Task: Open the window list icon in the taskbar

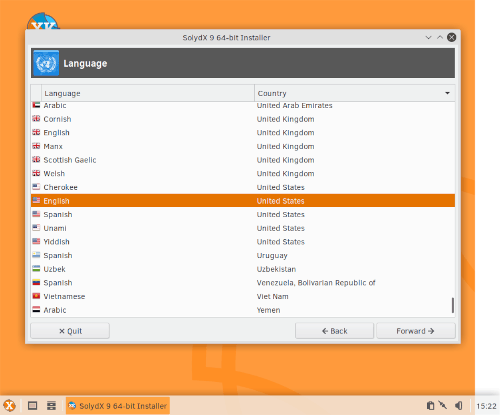Action: tap(51, 405)
